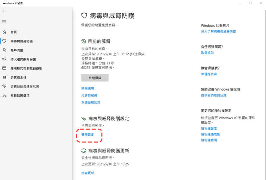Click the 檢查更新 link
The width and height of the screenshot is (266, 180).
87,173
